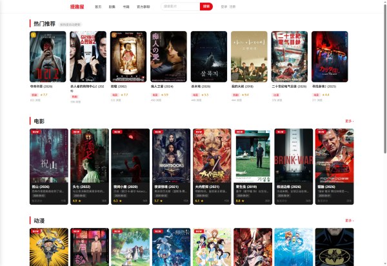
Task: Open the red sports car action poster
Action: click(334, 156)
